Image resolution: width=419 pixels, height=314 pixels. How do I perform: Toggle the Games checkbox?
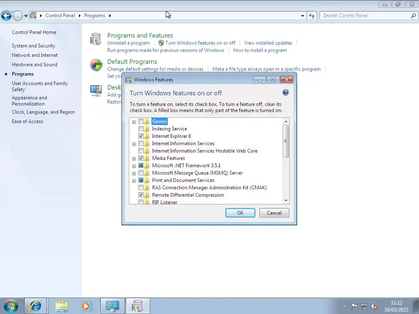pyautogui.click(x=141, y=121)
